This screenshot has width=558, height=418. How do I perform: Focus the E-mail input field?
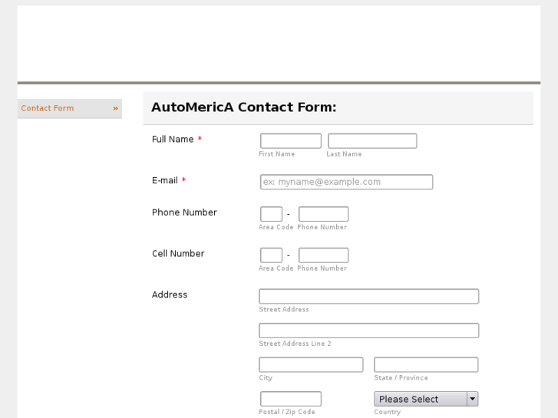pyautogui.click(x=346, y=182)
